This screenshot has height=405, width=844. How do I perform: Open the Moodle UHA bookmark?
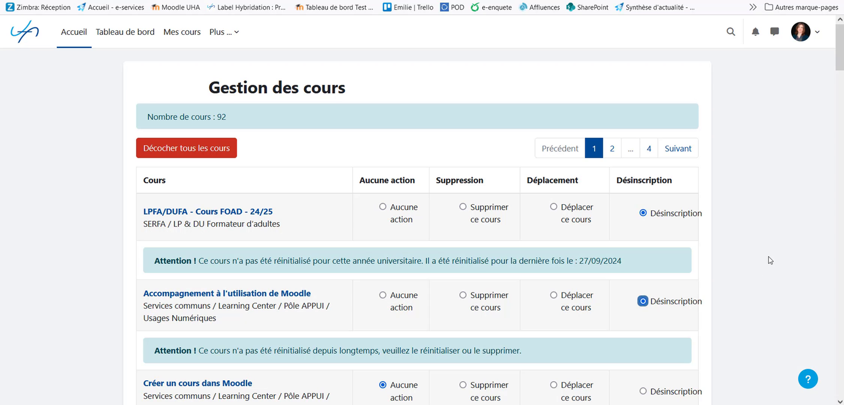point(175,7)
